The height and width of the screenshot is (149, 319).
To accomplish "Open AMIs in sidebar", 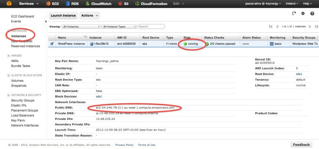I will point(15,61).
